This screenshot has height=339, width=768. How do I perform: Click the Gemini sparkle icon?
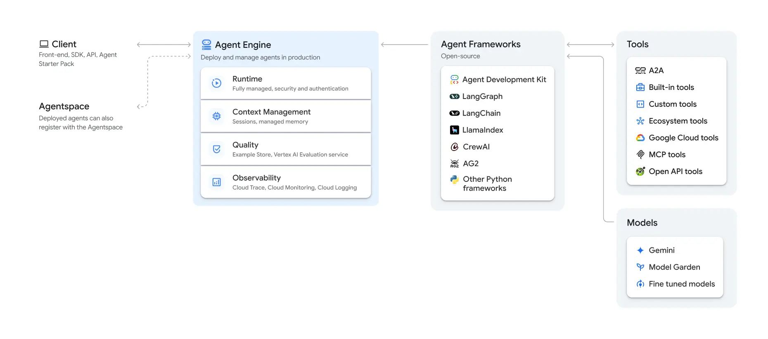(x=640, y=250)
